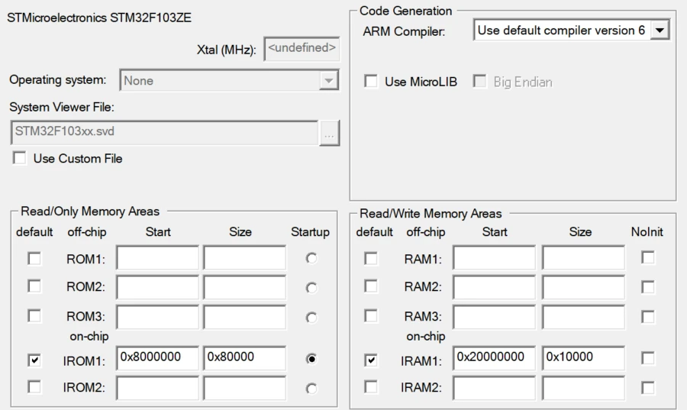
Task: Open the ARM Compiler version dropdown
Action: pyautogui.click(x=571, y=31)
